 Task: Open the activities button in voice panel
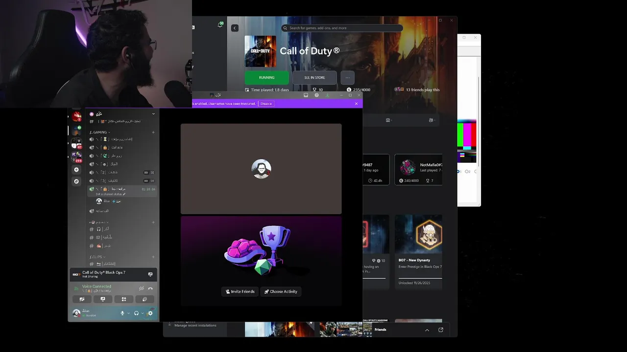tap(124, 299)
